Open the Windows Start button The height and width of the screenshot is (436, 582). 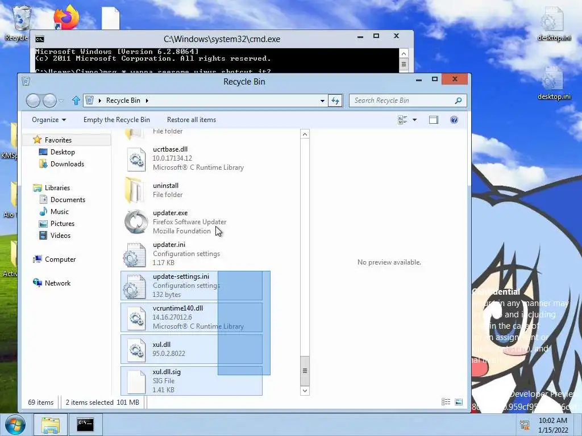(x=15, y=425)
